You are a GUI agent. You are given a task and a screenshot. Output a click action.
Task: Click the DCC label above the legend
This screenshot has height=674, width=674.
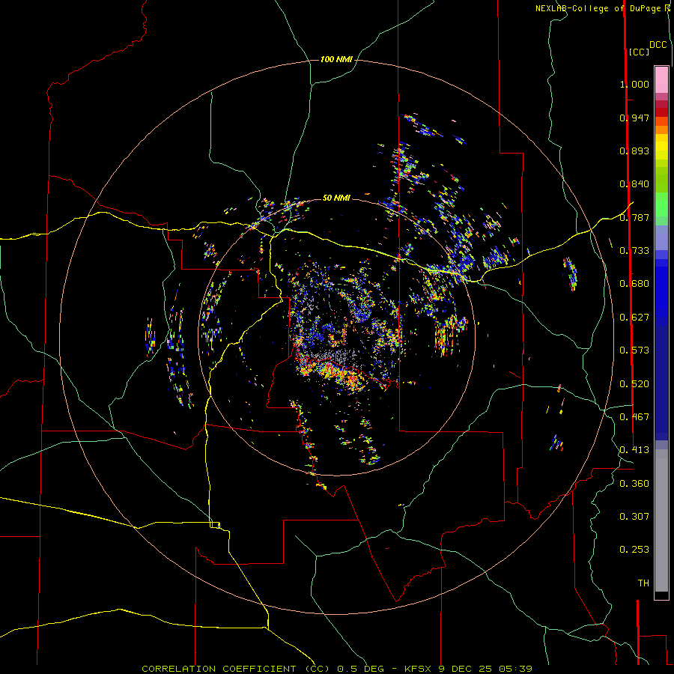[x=658, y=45]
